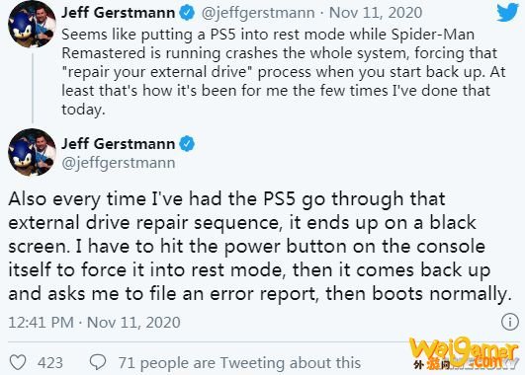Open '71 people are Tweeting about this'

[x=239, y=362]
